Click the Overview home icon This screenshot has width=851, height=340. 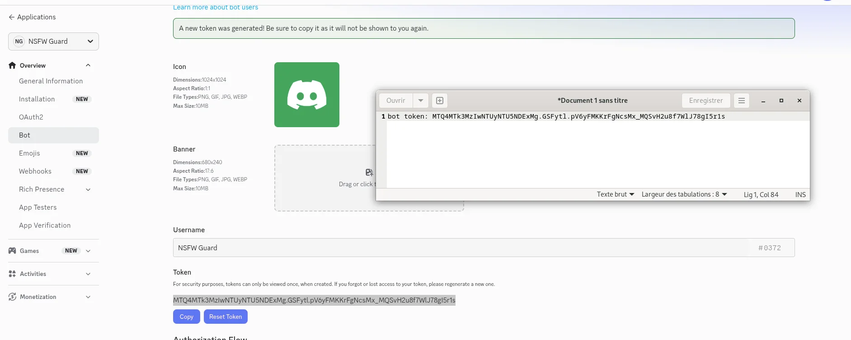[12, 65]
